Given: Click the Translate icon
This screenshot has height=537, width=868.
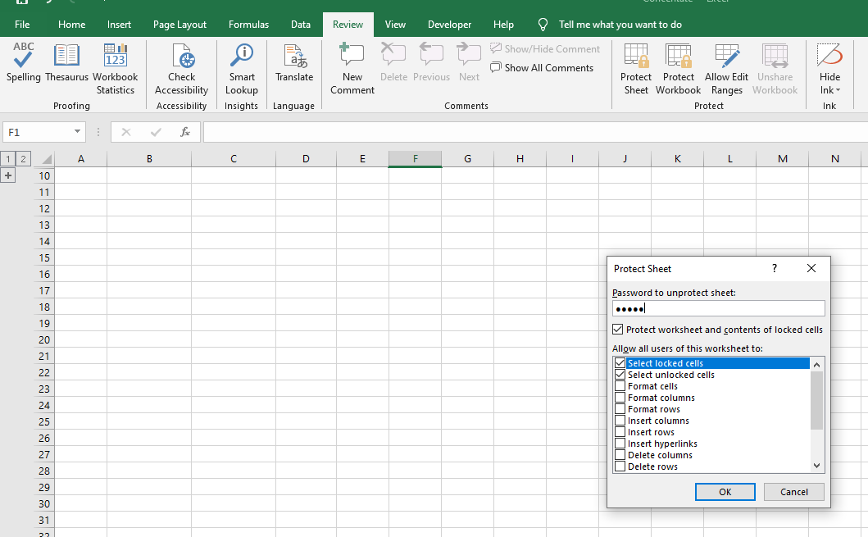Looking at the screenshot, I should click(294, 64).
